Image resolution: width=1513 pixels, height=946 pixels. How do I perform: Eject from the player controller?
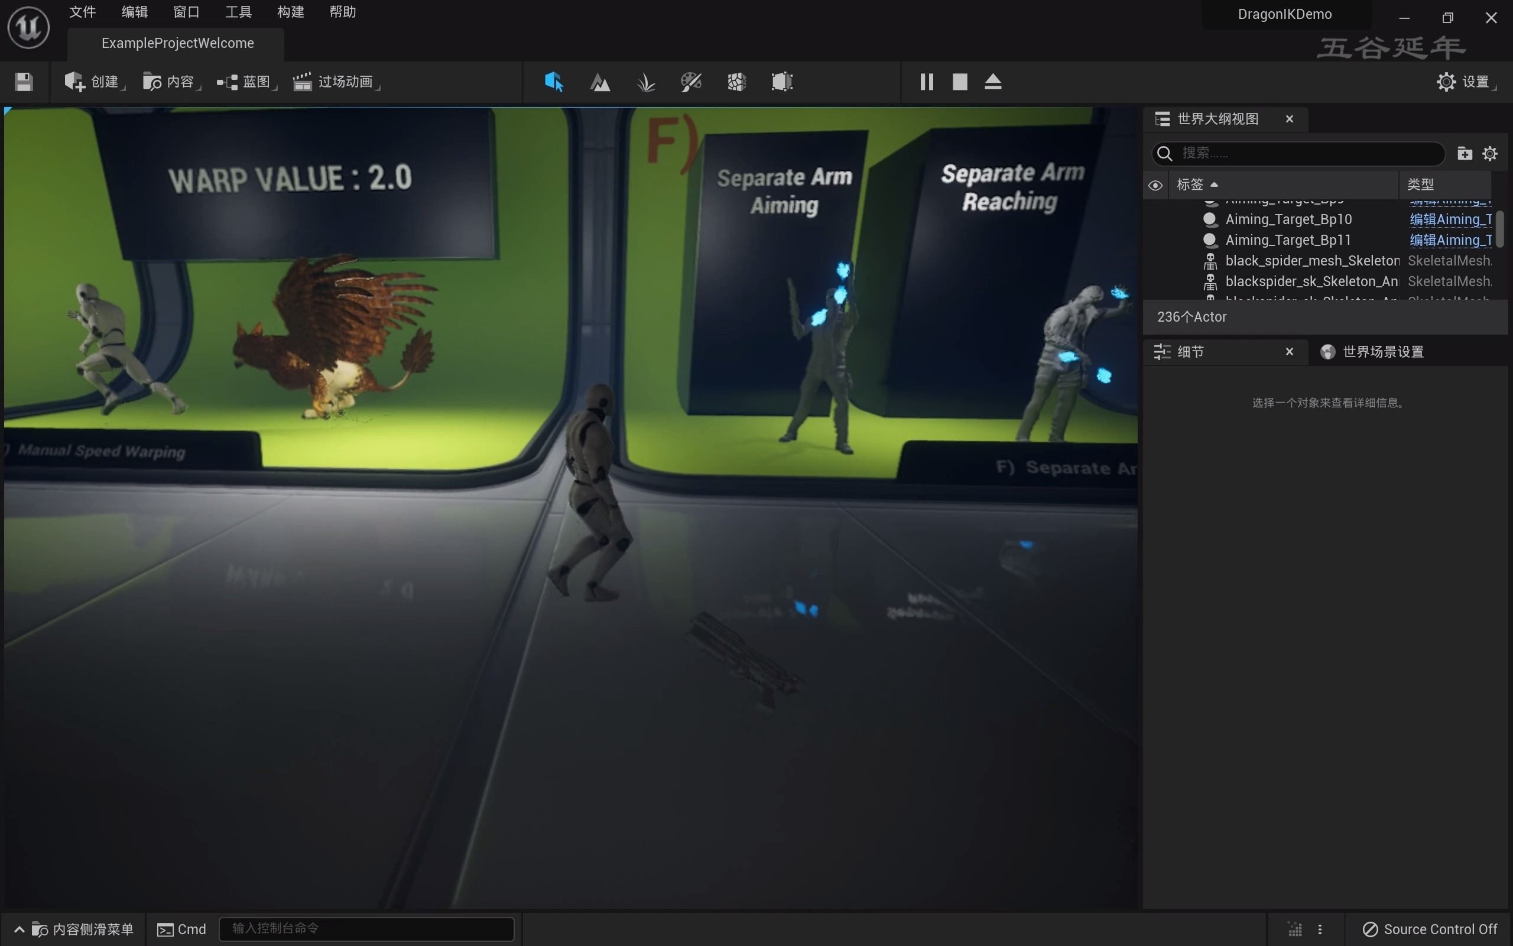pos(993,82)
